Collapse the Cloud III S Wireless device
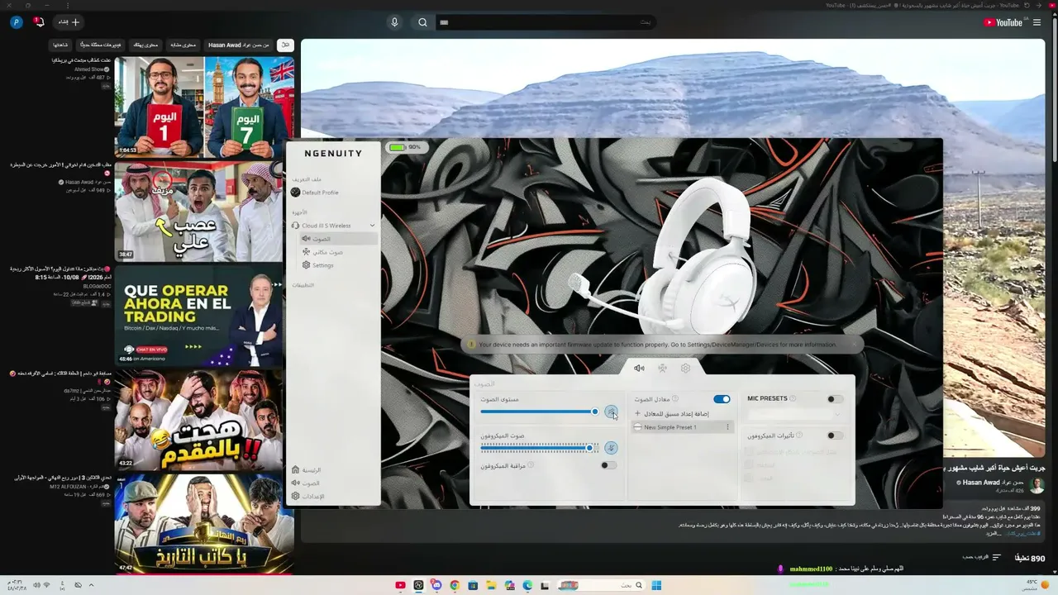This screenshot has height=595, width=1058. coord(372,226)
